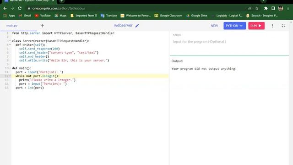Click the 'Your program did not output anything!' text
Screen dimensions: 293x165
[204, 69]
